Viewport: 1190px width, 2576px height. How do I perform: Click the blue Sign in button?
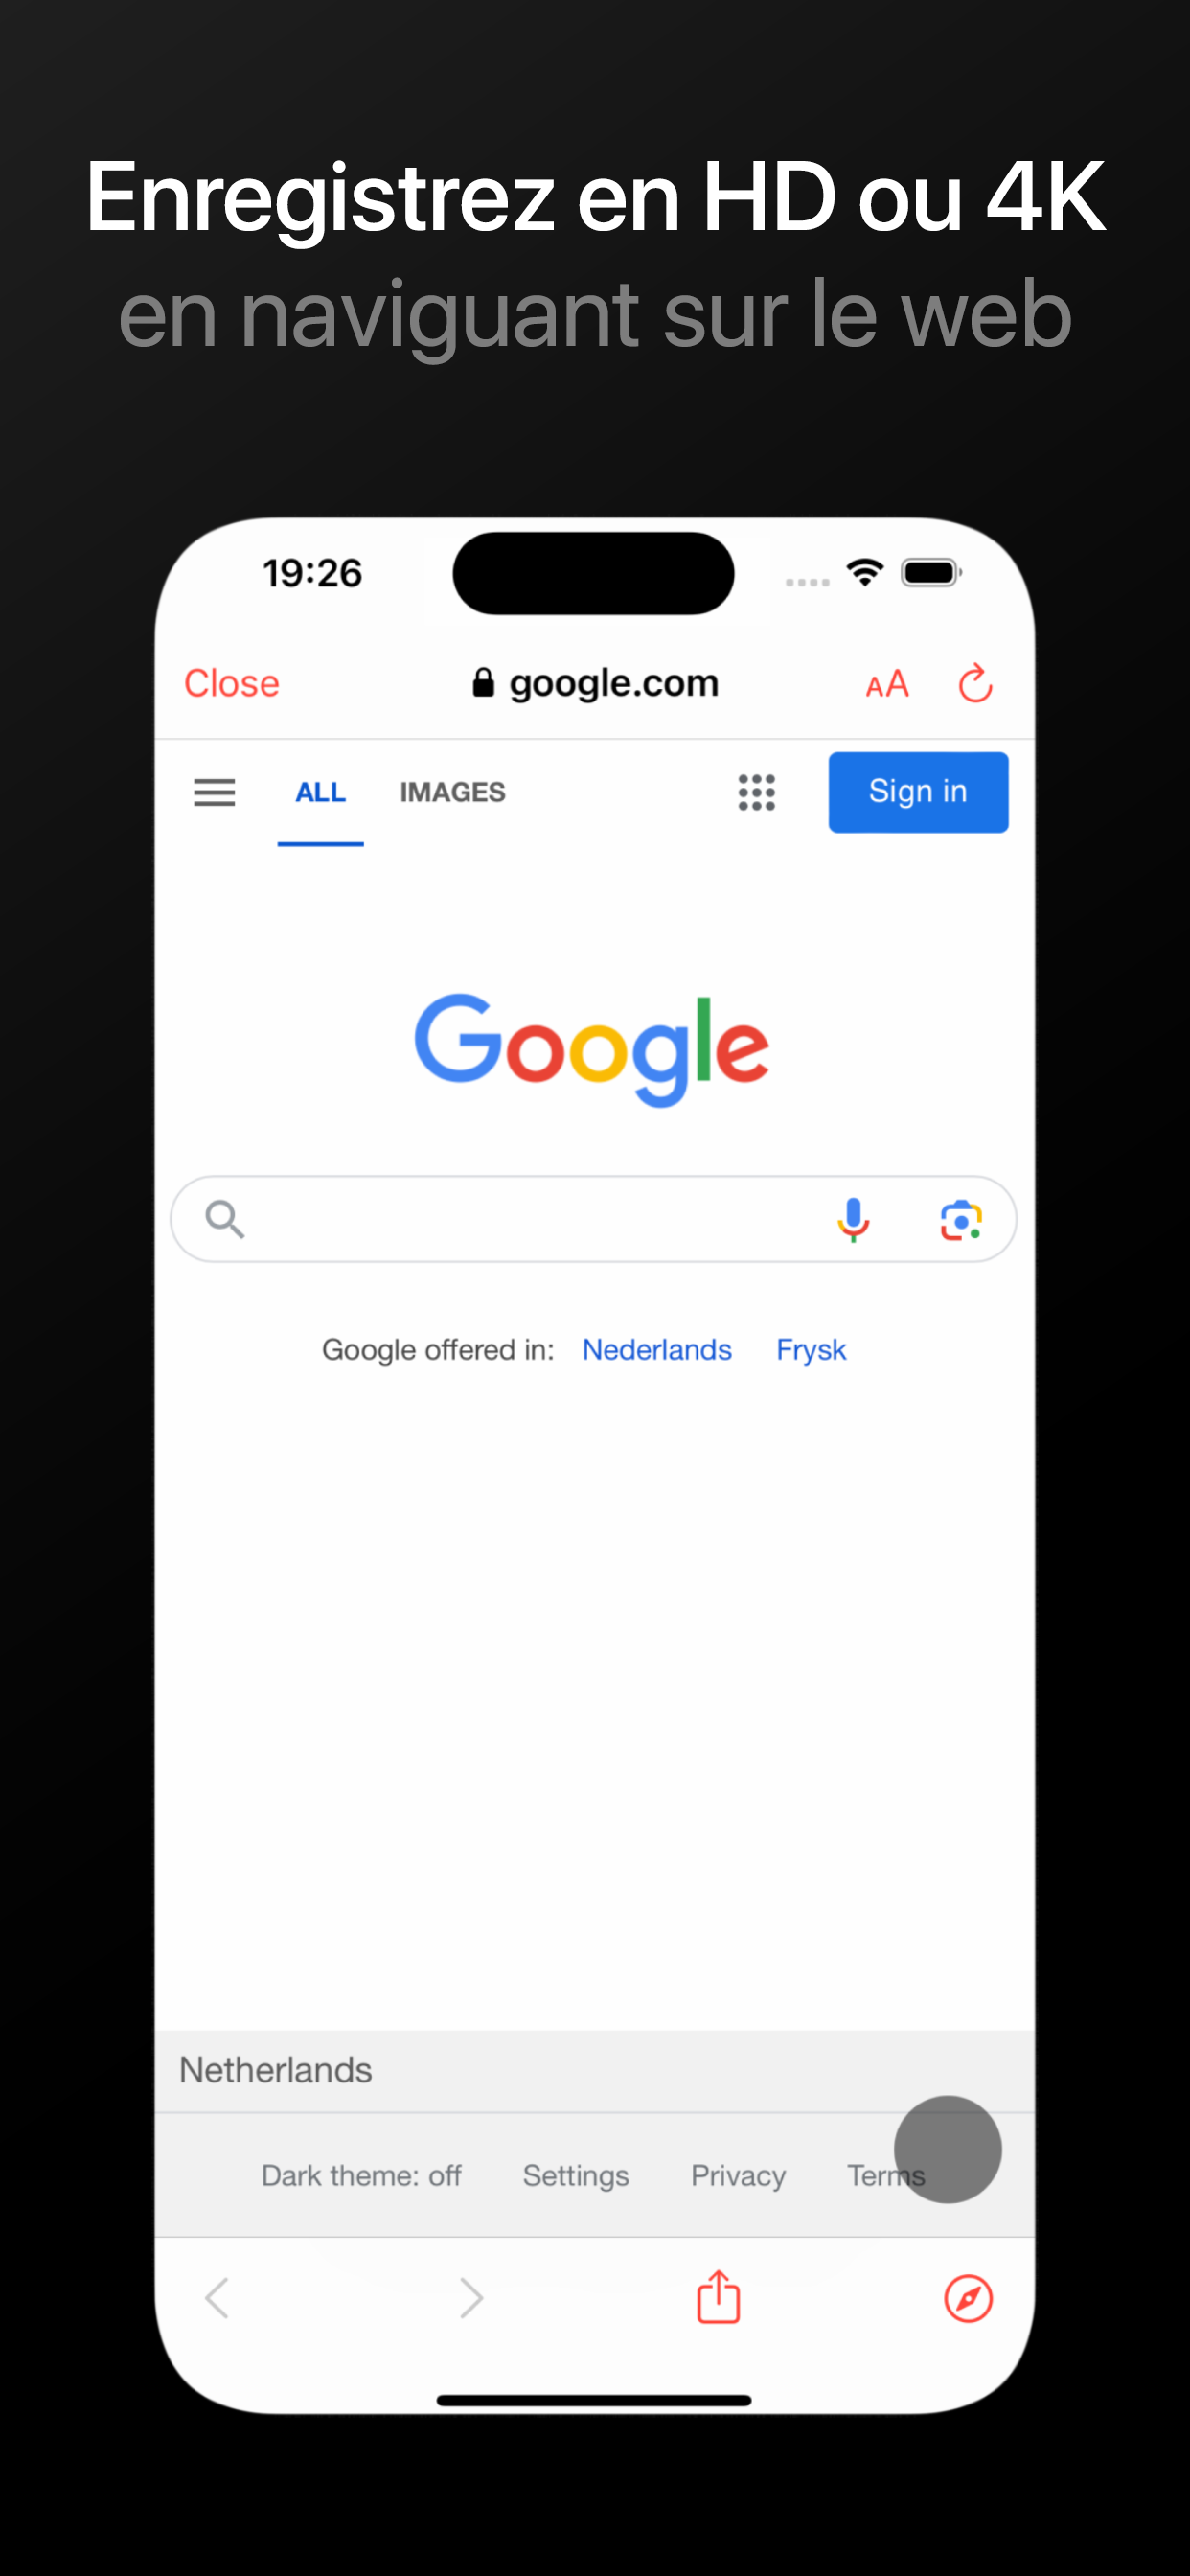coord(918,792)
